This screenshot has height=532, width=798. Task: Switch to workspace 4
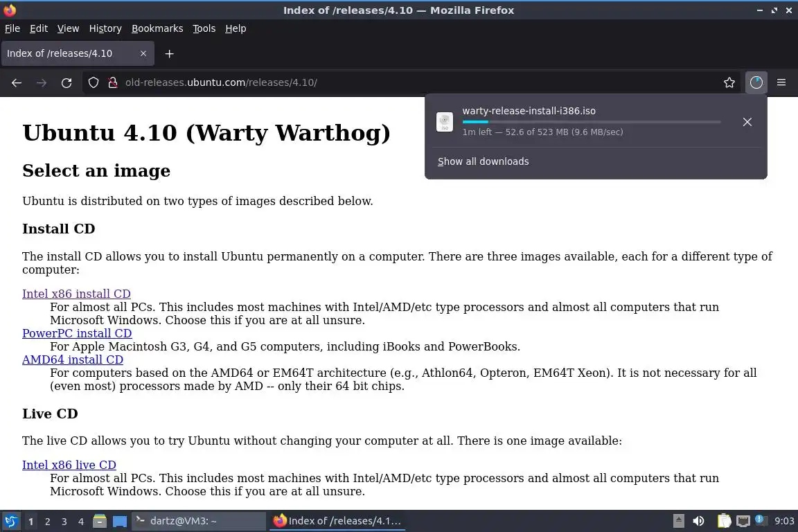80,522
